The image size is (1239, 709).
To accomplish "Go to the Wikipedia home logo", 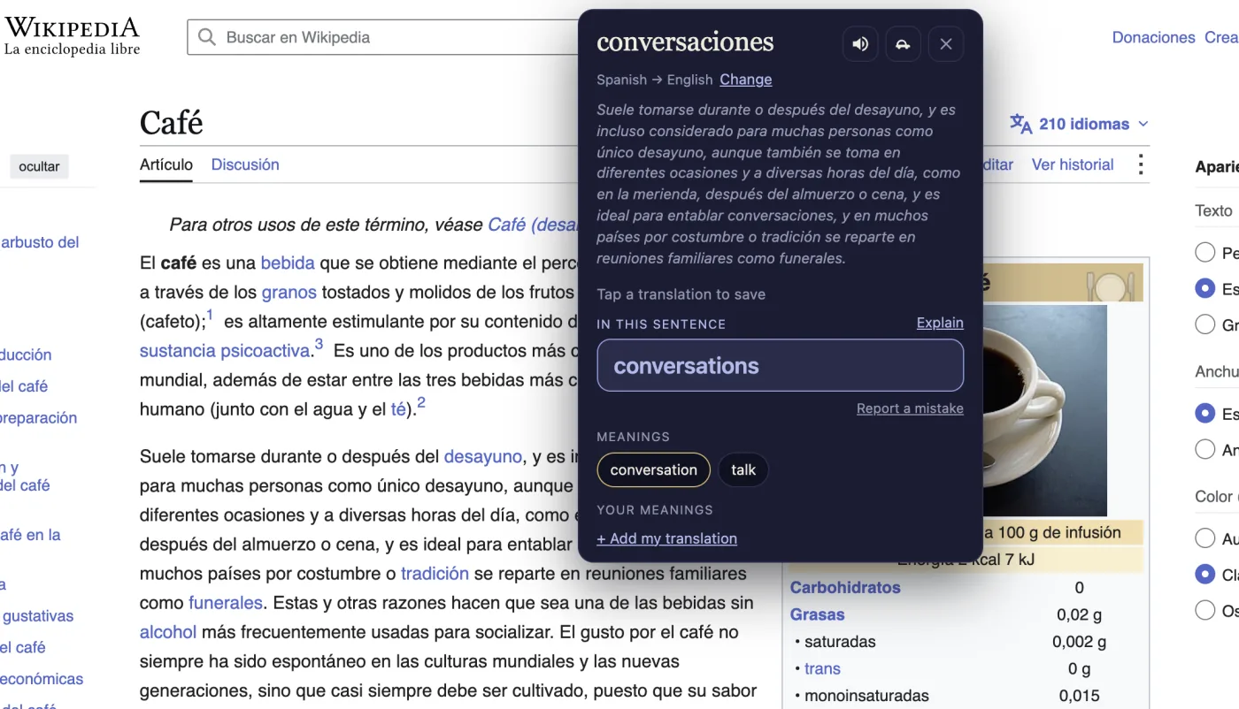I will (x=72, y=36).
